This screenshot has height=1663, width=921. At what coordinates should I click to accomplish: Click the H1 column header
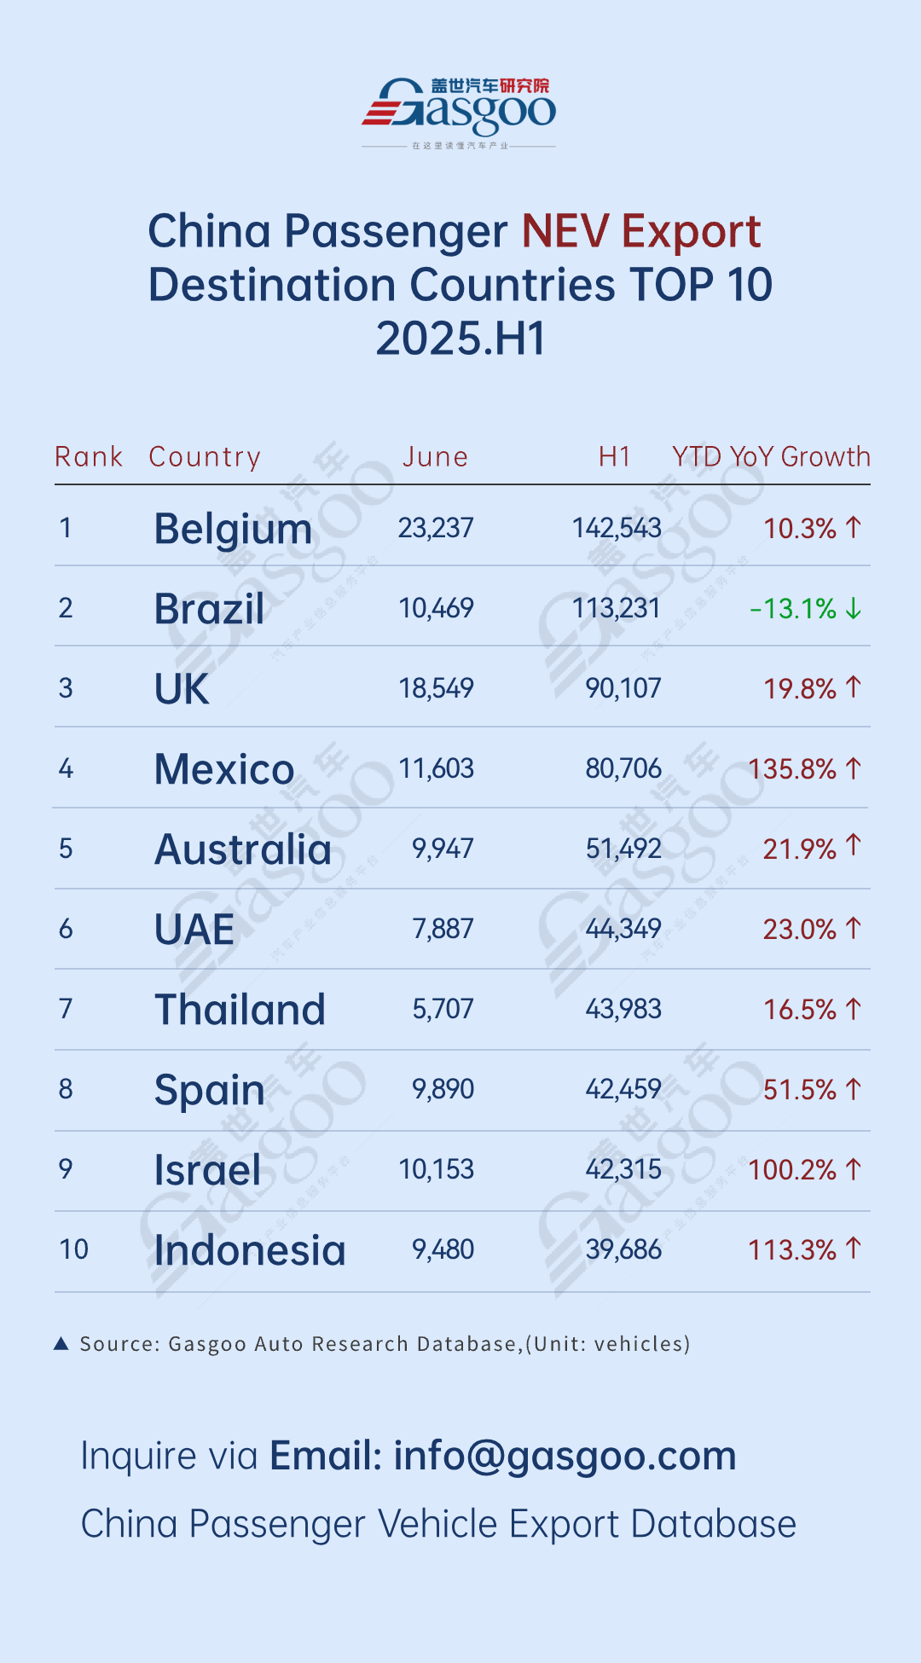click(x=614, y=457)
